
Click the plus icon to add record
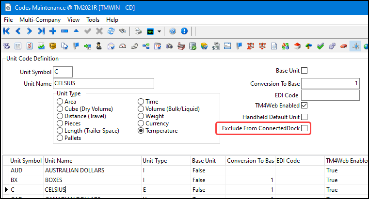point(53,31)
